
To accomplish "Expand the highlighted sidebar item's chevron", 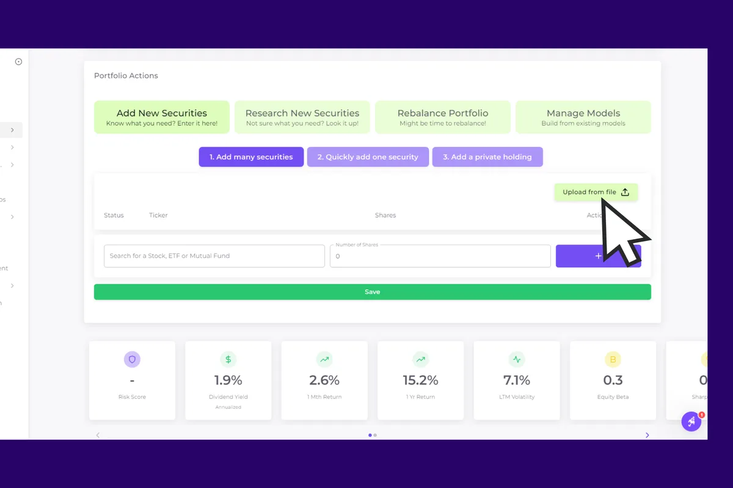I will (x=12, y=130).
